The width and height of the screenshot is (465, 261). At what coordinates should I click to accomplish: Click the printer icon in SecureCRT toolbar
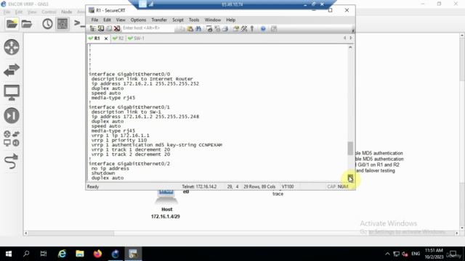(225, 28)
